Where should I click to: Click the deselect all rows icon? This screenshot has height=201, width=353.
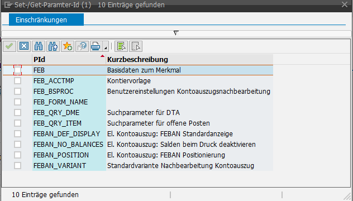(x=136, y=46)
